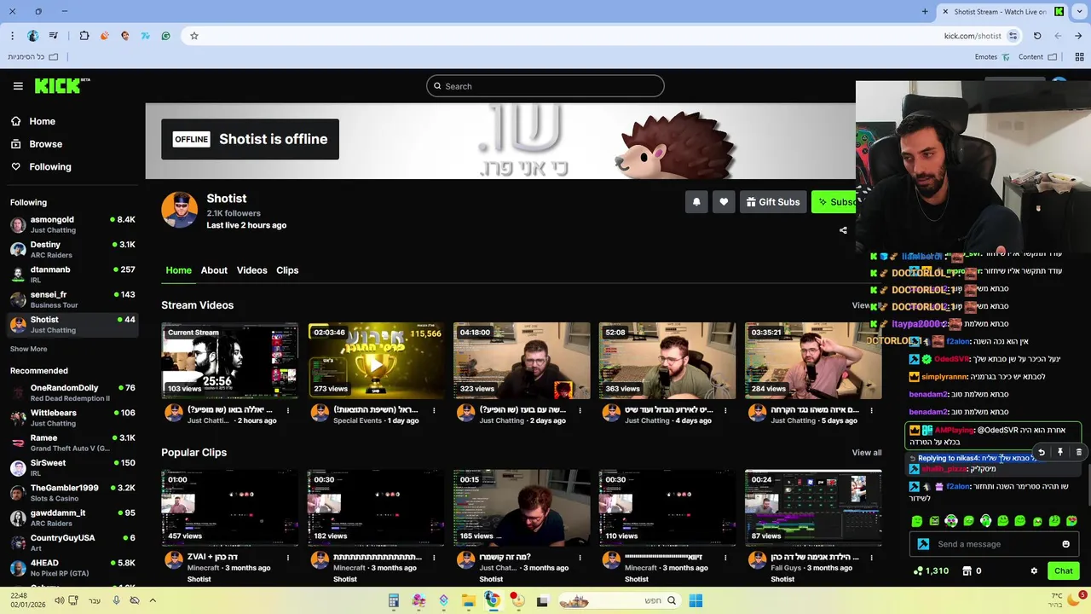Click the 7TV extension icon
This screenshot has height=614, width=1091.
(146, 36)
